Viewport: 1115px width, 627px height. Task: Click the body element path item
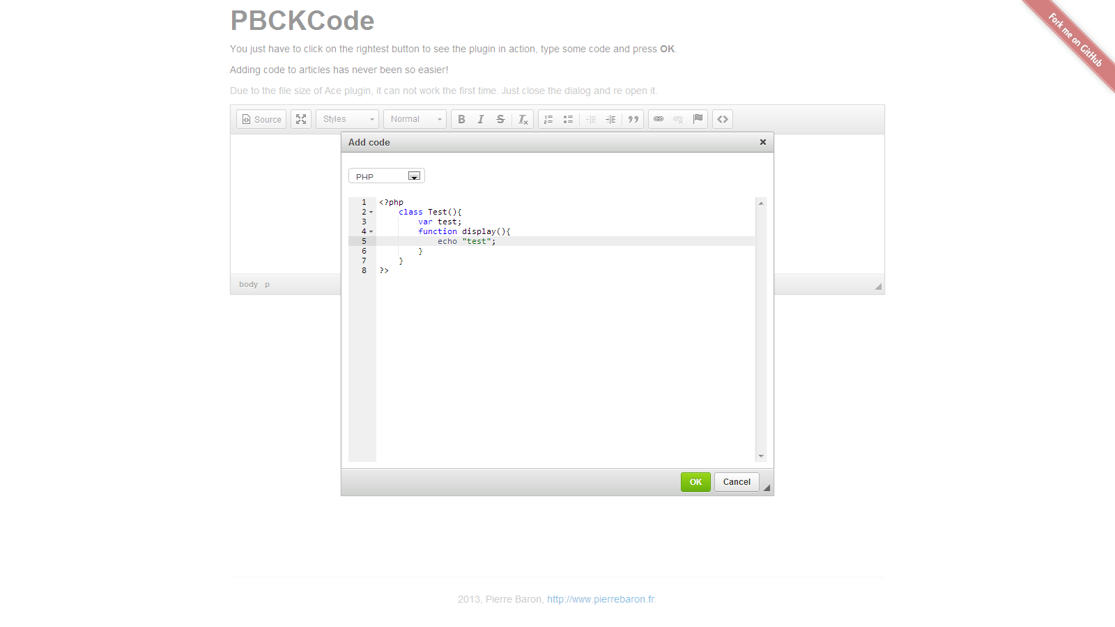tap(248, 284)
